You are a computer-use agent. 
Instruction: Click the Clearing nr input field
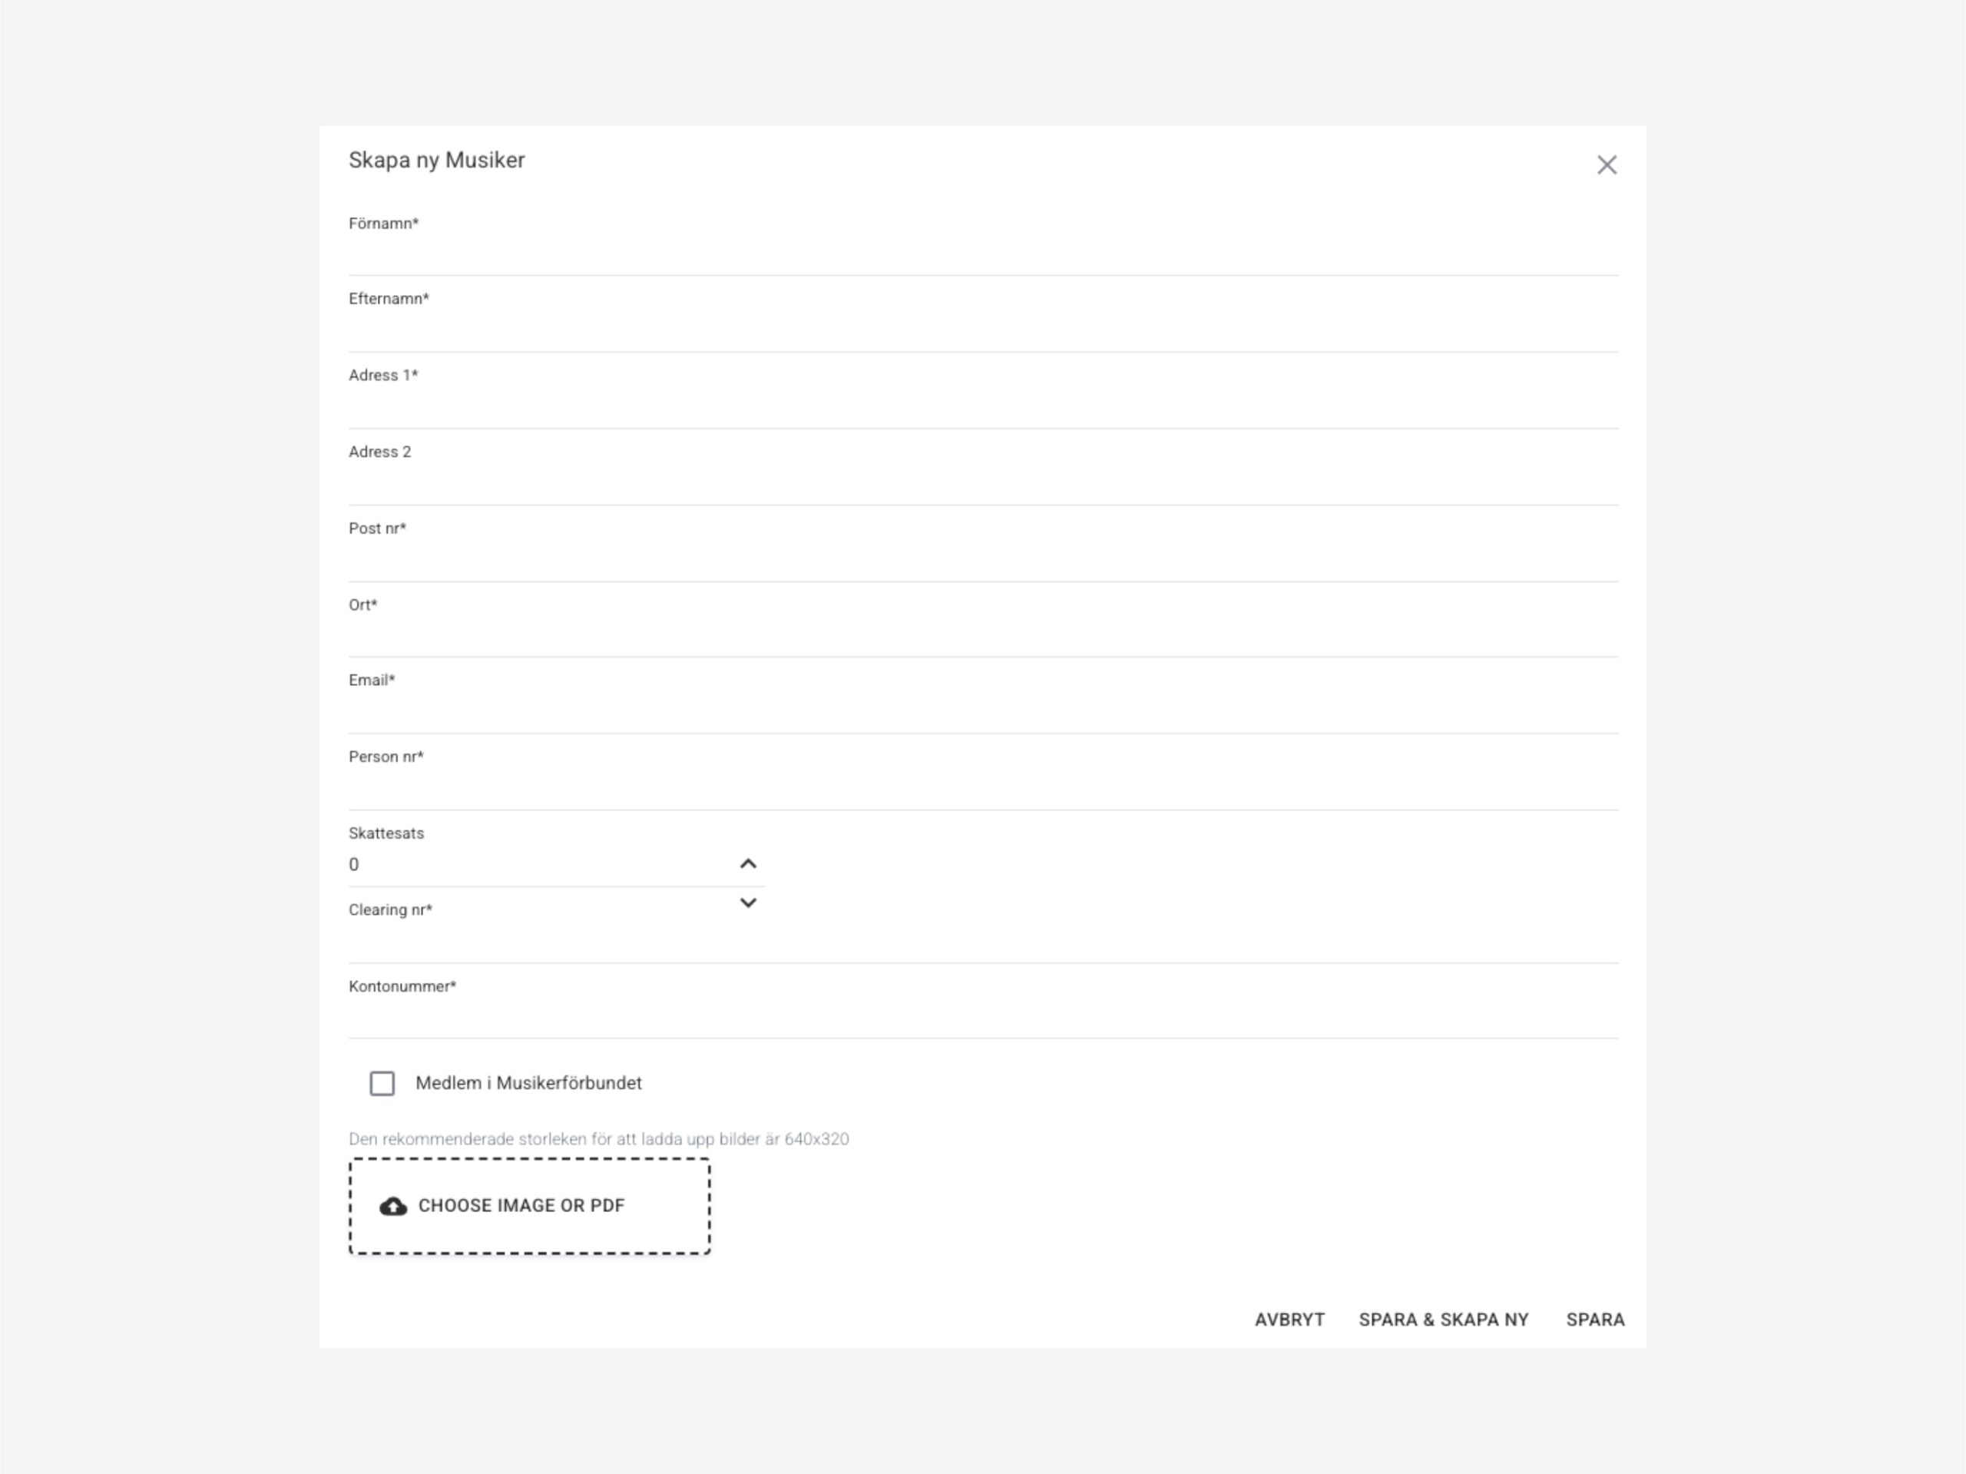(982, 943)
